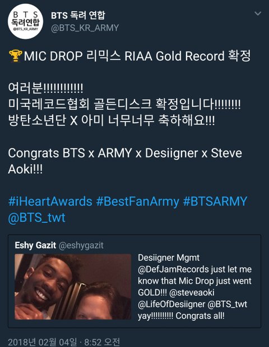Tap the 방탄소년단 X 아미 congratulation line

112,120
